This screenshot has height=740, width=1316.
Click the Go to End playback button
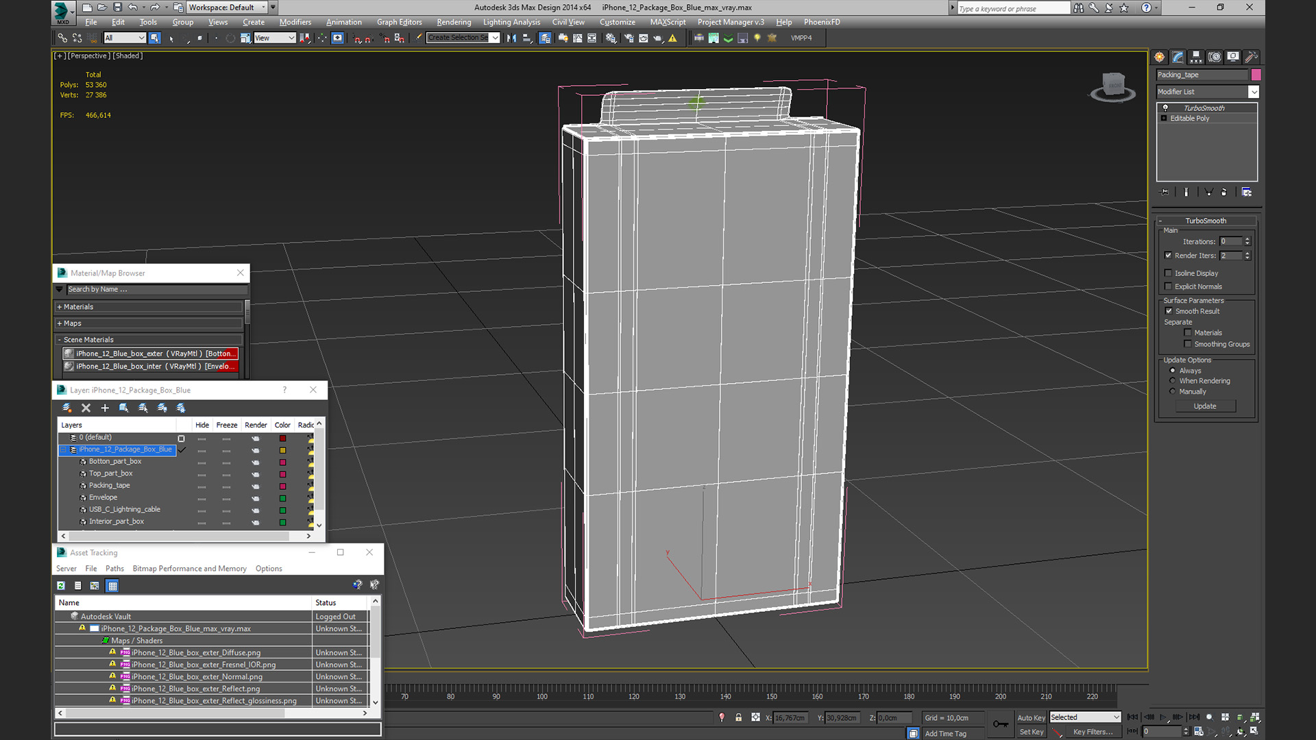tap(1194, 717)
